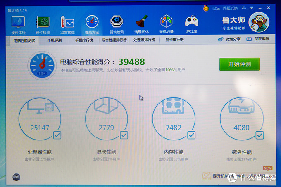
Task: Click the 内存性能 label
Action: click(174, 152)
